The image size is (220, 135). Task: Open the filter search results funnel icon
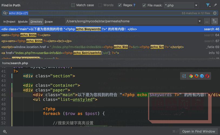point(208,5)
